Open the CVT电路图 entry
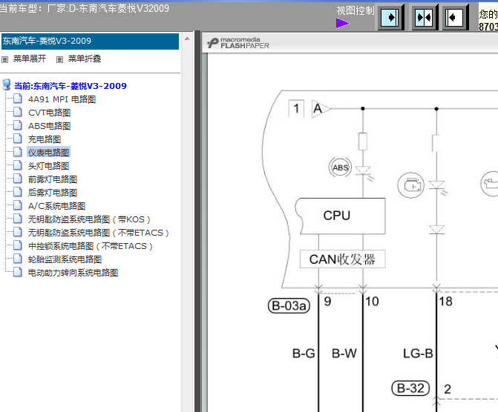 tap(49, 113)
